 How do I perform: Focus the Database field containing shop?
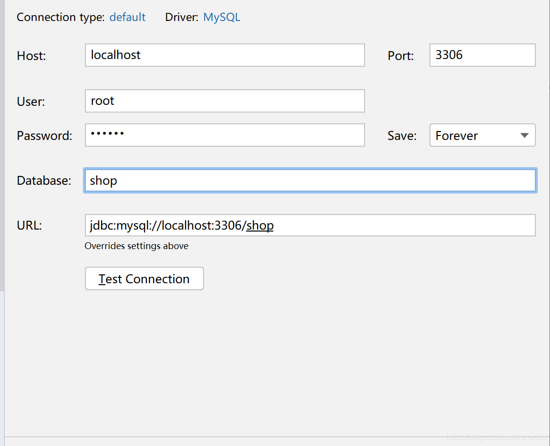click(310, 181)
